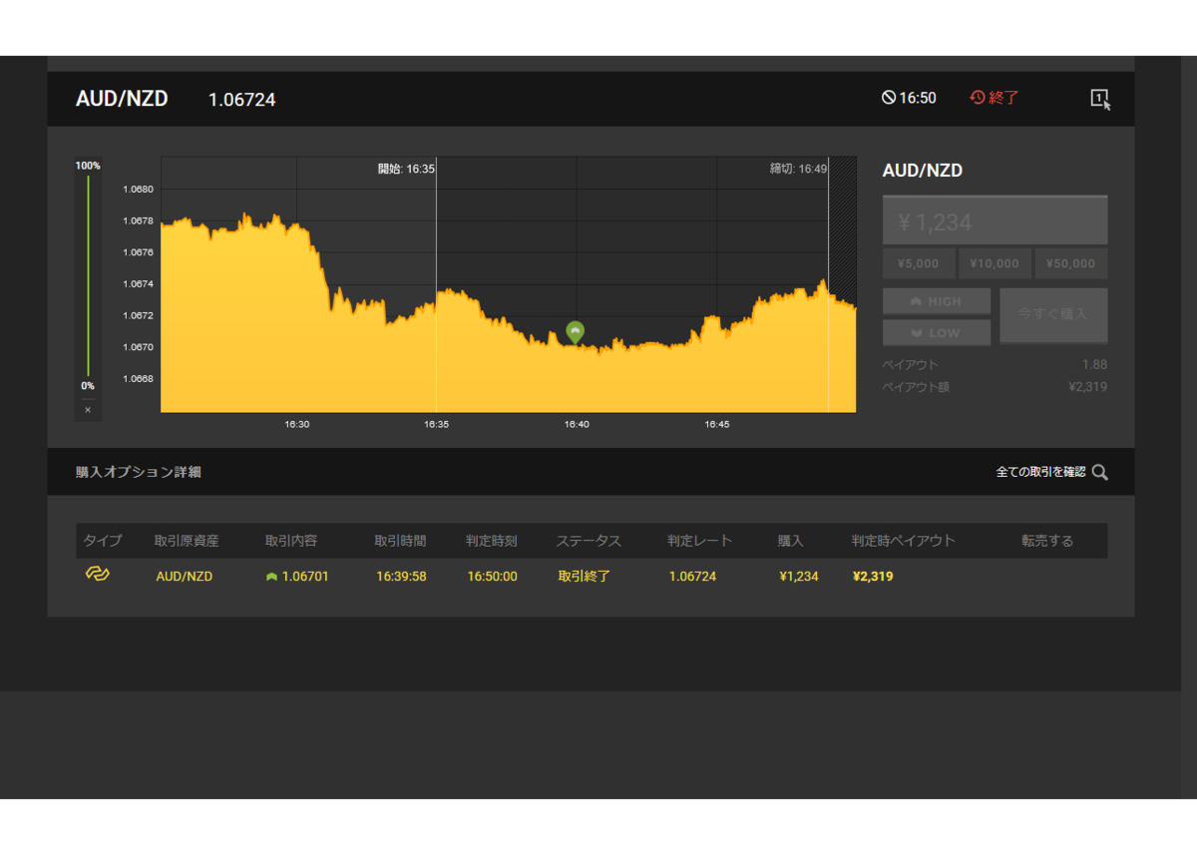Open 全ての取引を確認 link
1197x854 pixels.
coord(1040,472)
